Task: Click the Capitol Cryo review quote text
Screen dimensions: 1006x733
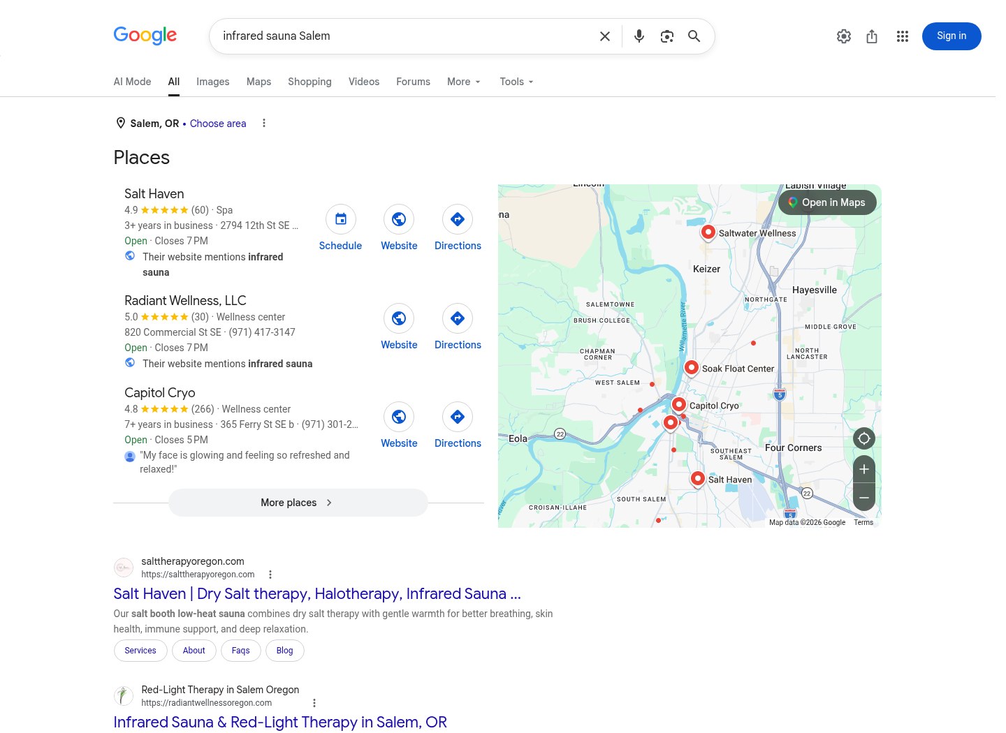Action: coord(245,462)
